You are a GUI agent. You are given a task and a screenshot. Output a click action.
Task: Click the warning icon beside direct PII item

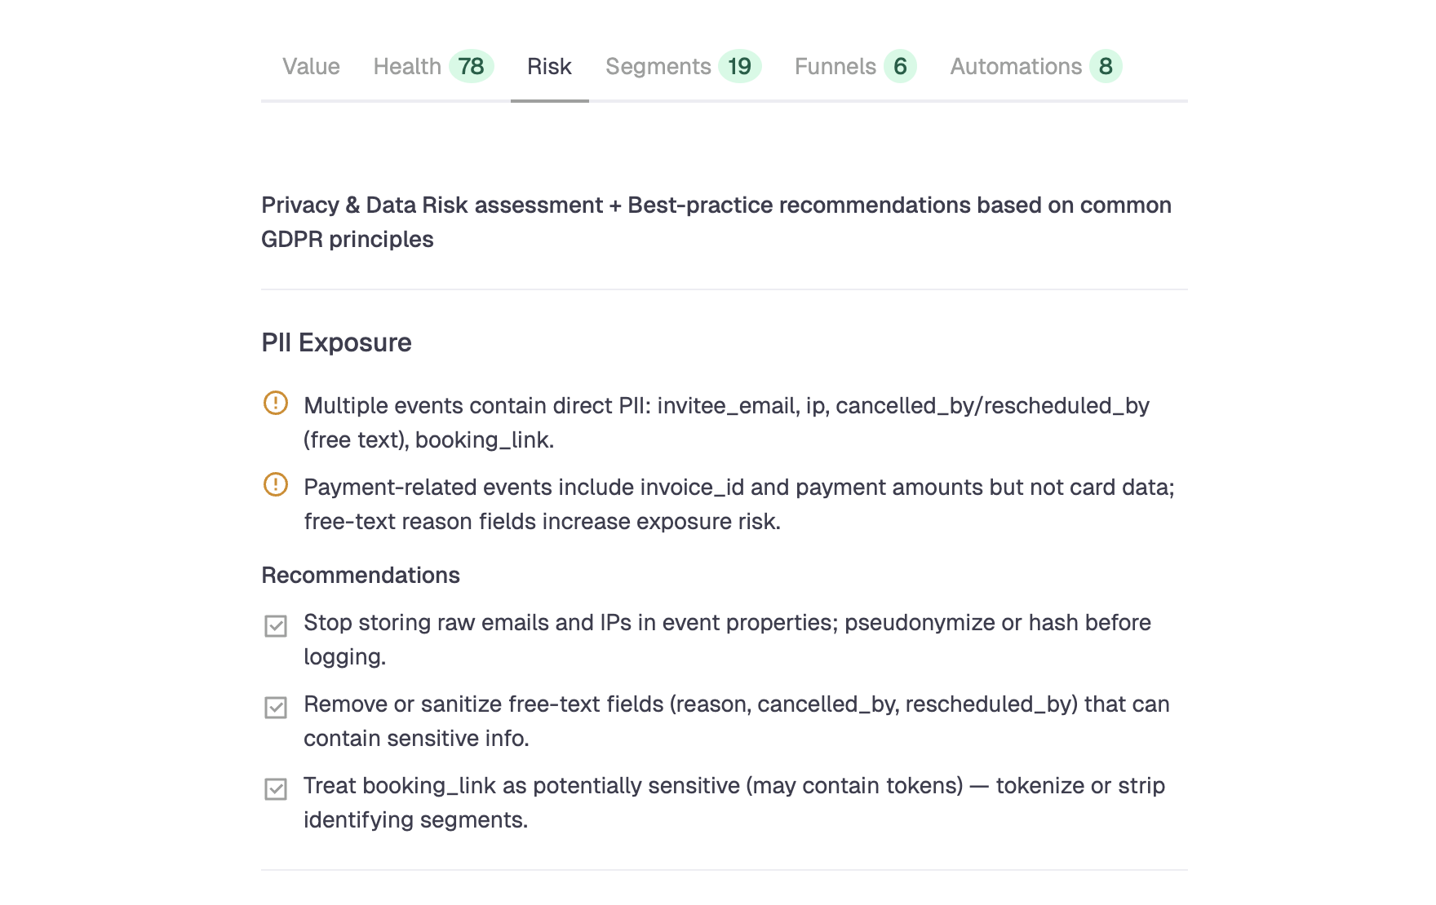coord(276,403)
